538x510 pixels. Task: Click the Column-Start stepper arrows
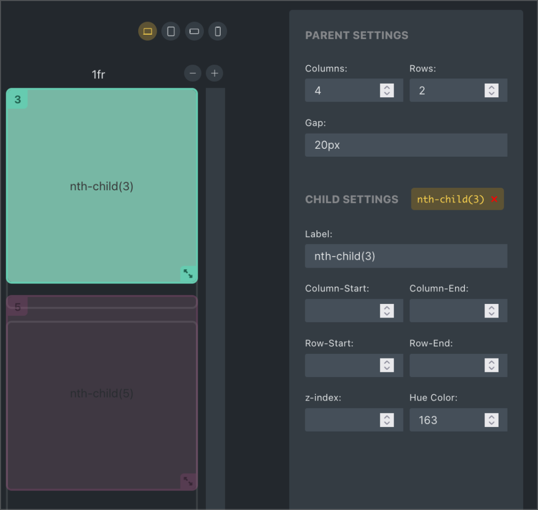click(x=387, y=311)
